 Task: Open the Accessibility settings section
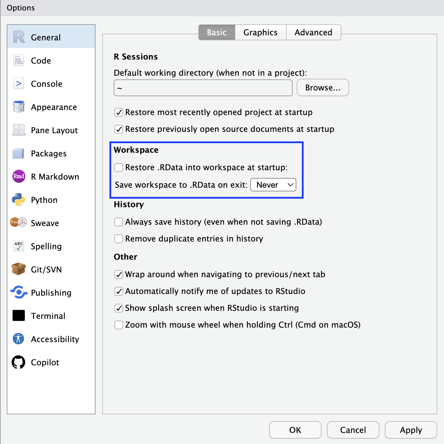coord(18,339)
